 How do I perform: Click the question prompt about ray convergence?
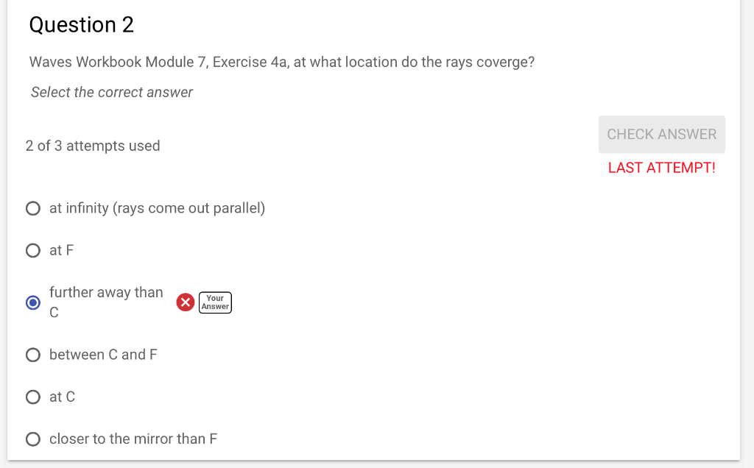(281, 62)
